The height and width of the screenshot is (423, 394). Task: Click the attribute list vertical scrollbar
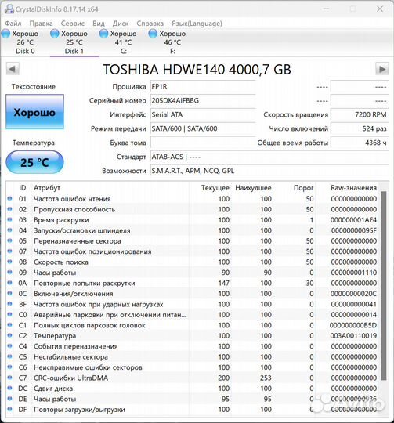pyautogui.click(x=384, y=286)
